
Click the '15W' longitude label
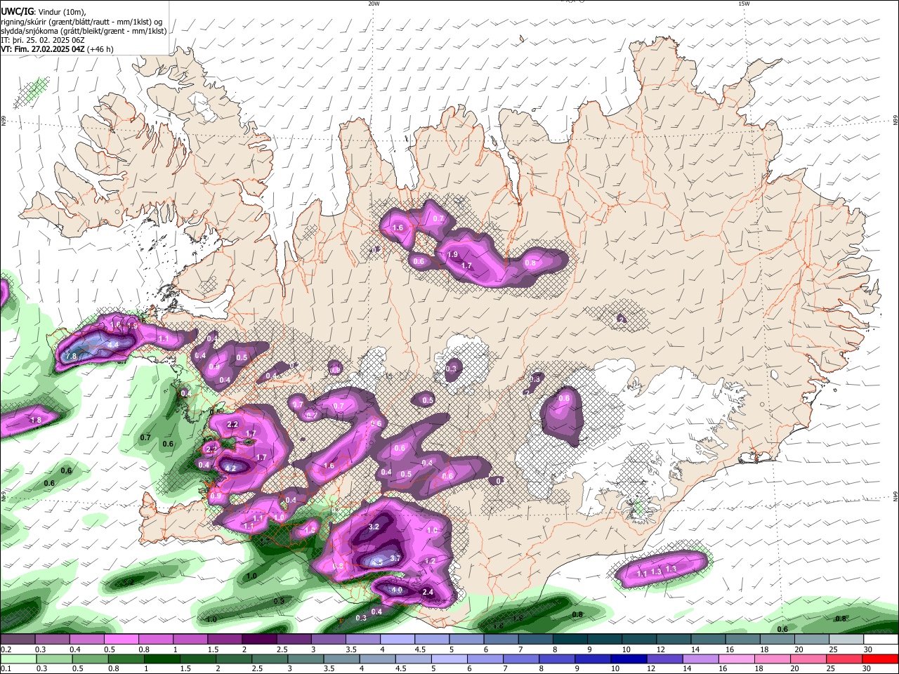(744, 4)
